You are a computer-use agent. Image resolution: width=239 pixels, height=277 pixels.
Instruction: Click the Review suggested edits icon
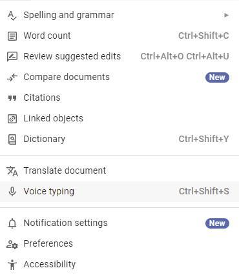[x=12, y=57]
